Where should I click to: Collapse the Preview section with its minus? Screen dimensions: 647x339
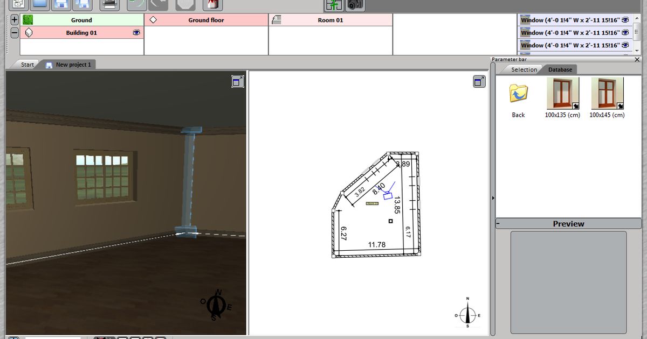[x=498, y=223]
